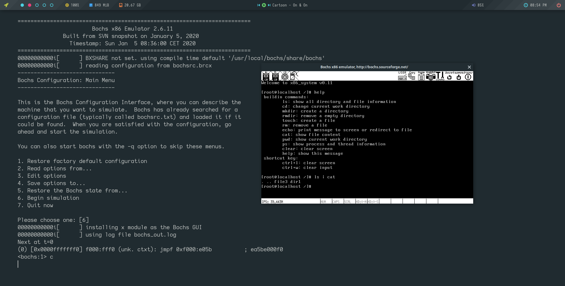Click 'ps: show process and thread information' line
This screenshot has height=286, width=565.
point(334,144)
